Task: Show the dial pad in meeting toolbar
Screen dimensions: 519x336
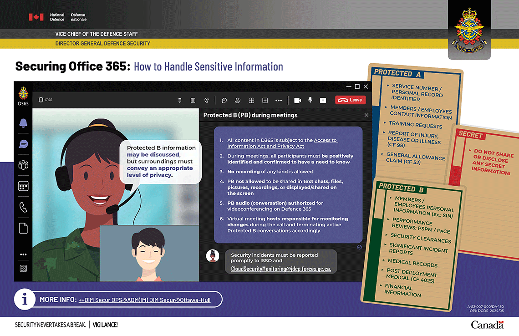Action: click(x=179, y=100)
